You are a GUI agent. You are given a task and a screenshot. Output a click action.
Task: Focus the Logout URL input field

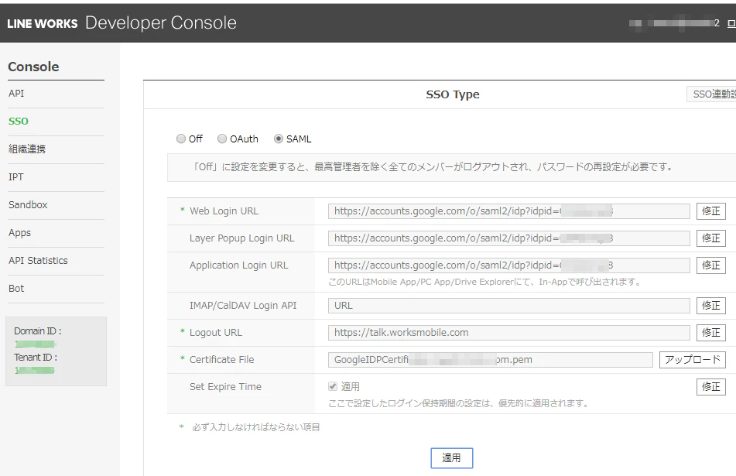tap(508, 333)
